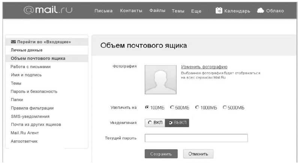Select the 1000МБ radio option
This screenshot has height=163, width=298.
[x=197, y=107]
